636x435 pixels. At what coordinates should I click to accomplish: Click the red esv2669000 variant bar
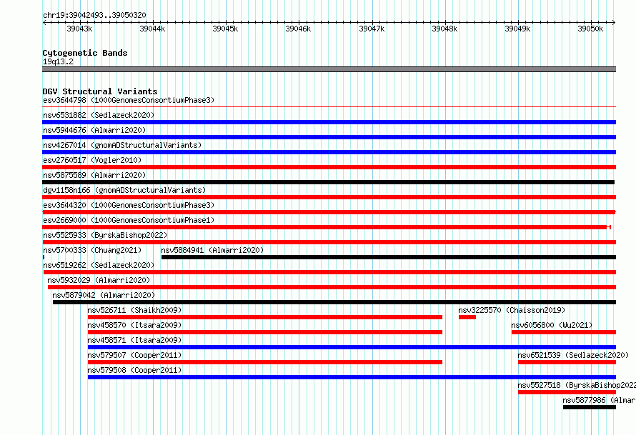pos(327,227)
